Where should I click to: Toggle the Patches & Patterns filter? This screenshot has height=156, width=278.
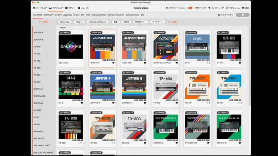point(97,22)
